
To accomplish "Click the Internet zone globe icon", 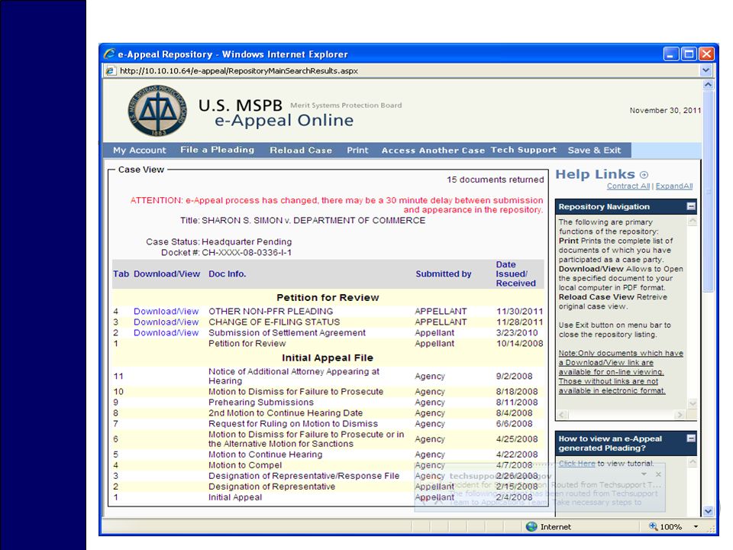I will pos(531,526).
